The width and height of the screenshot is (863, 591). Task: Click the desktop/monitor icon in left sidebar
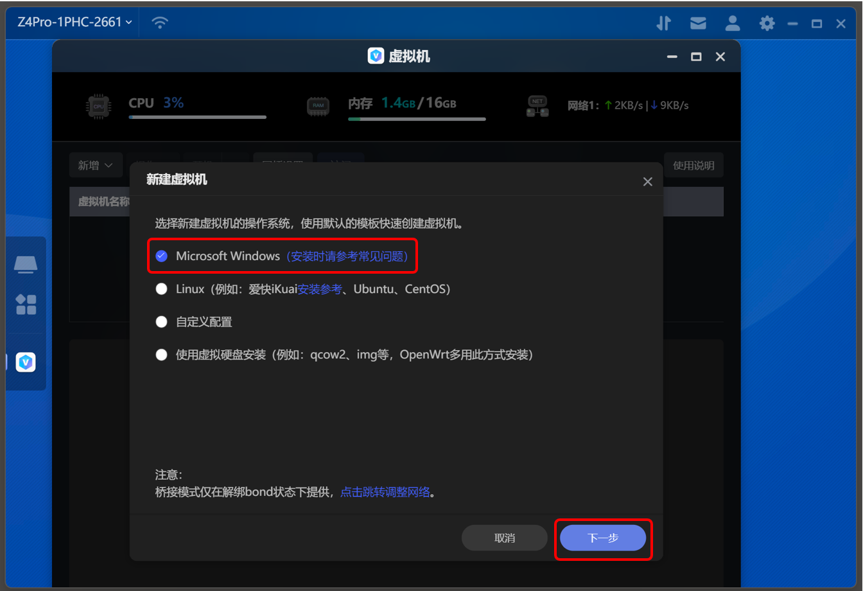[x=26, y=263]
